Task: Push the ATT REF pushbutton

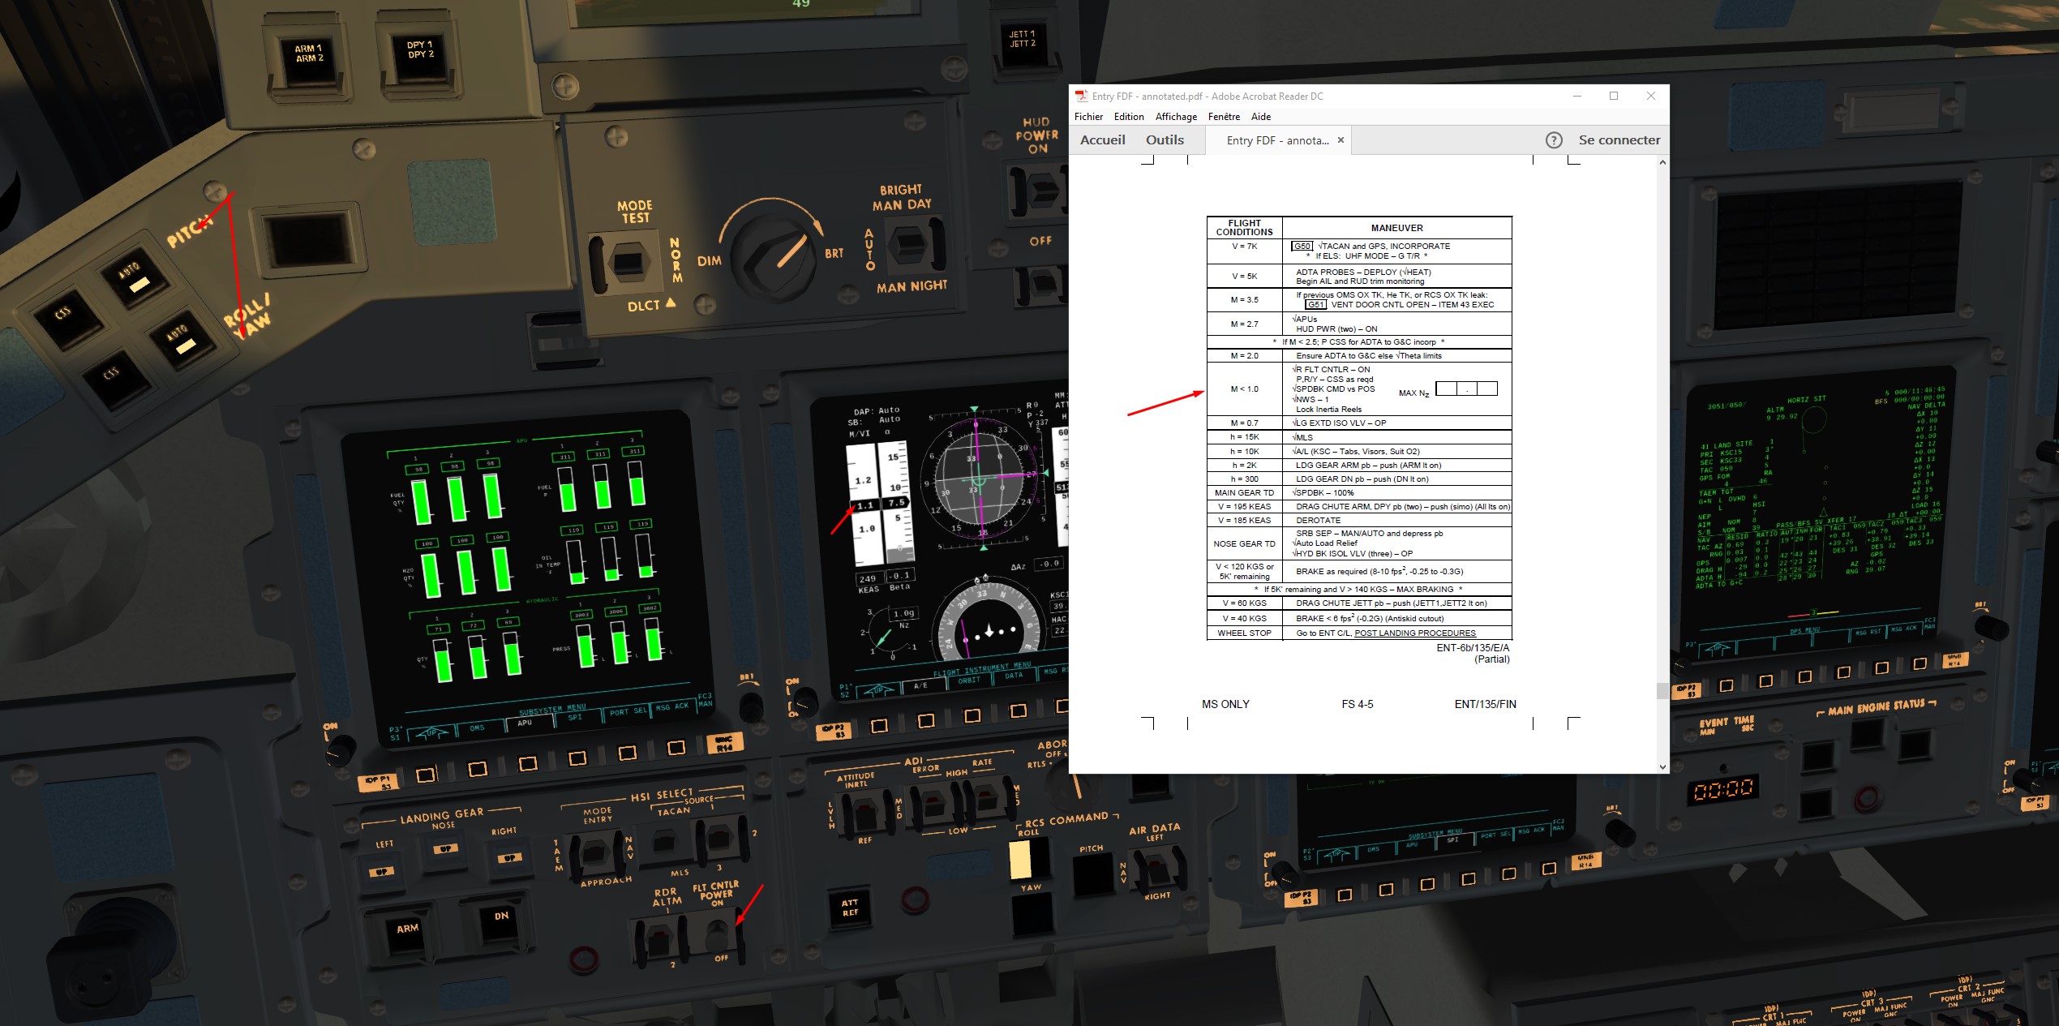Action: click(848, 908)
